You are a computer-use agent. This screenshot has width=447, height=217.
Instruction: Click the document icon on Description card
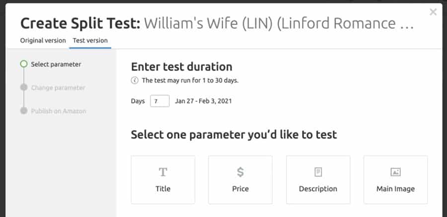click(x=318, y=172)
